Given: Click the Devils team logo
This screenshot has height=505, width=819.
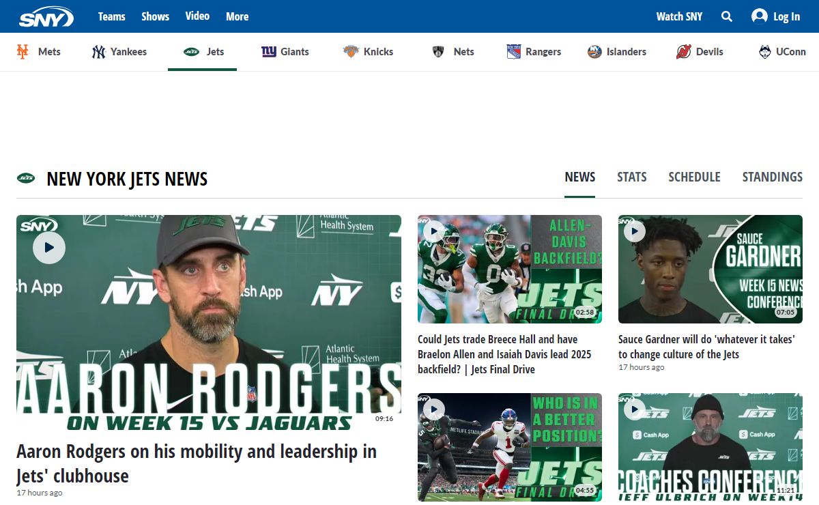Looking at the screenshot, I should (x=683, y=51).
